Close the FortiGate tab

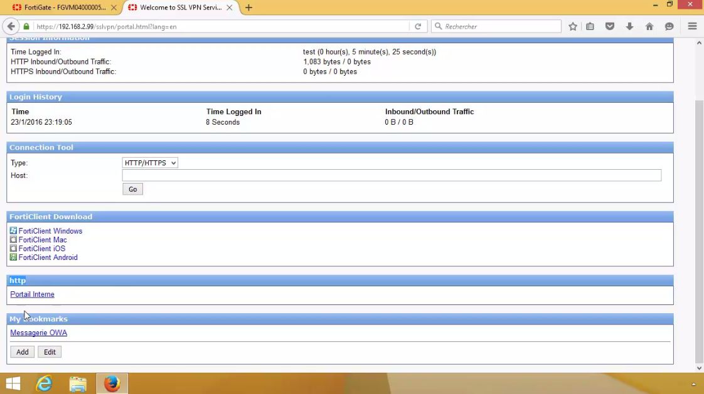[114, 8]
